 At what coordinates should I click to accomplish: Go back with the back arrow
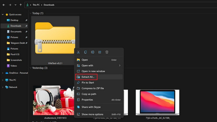coord(4,5)
